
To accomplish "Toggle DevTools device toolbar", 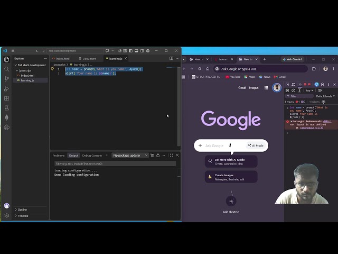I will coord(294,85).
